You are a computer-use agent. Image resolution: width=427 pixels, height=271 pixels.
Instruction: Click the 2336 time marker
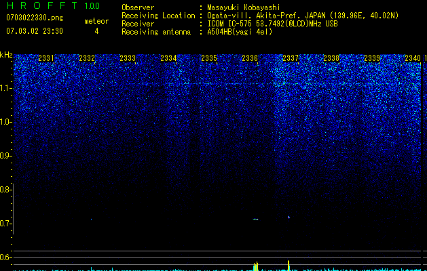click(x=250, y=58)
